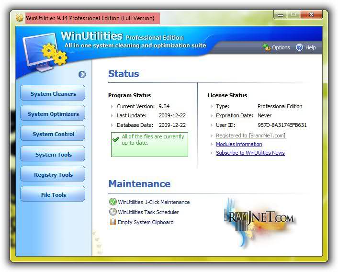Click the Help question mark icon

click(x=299, y=47)
